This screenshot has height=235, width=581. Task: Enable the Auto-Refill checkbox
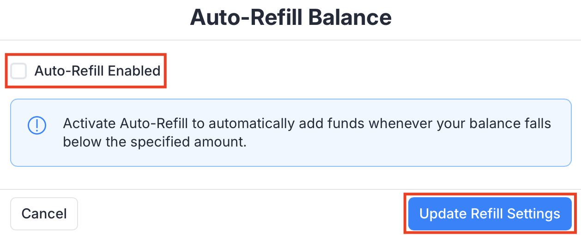tap(18, 71)
